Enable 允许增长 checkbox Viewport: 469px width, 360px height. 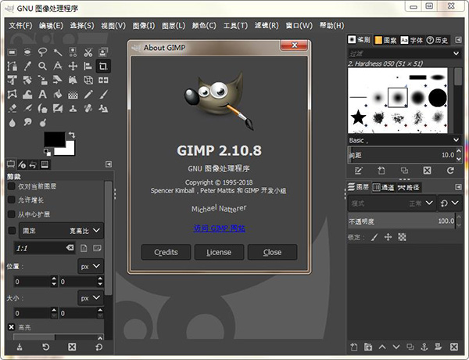coord(12,200)
